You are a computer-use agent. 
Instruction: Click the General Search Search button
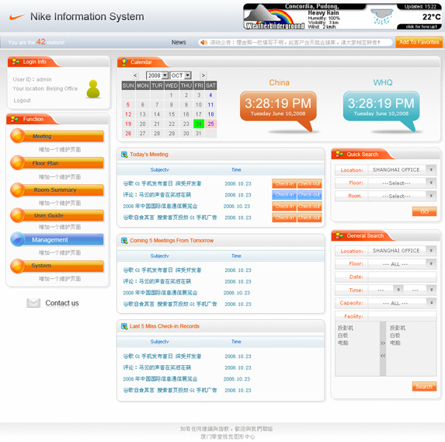pos(424,386)
